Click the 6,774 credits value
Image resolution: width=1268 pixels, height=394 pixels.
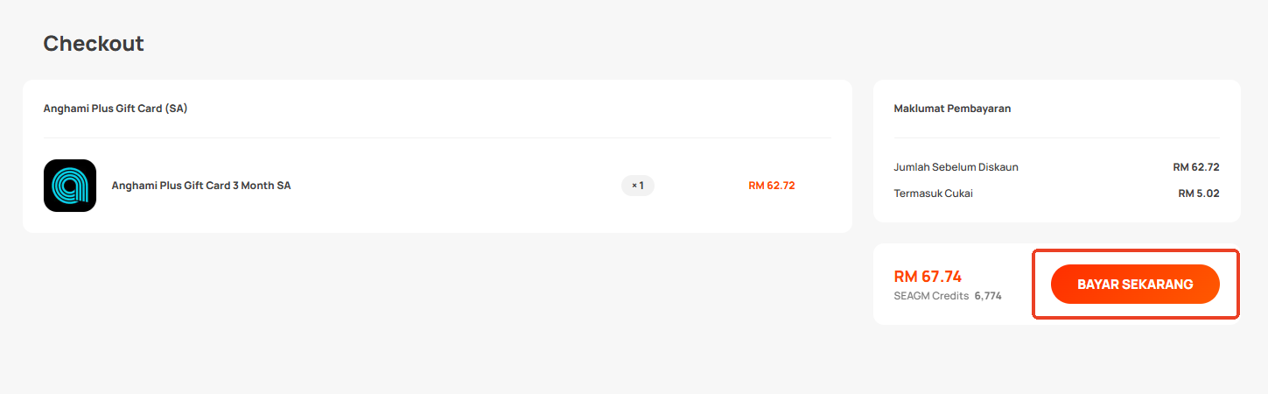(988, 296)
